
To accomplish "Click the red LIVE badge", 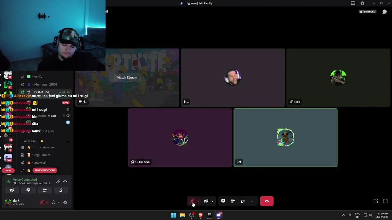I will point(66,103).
